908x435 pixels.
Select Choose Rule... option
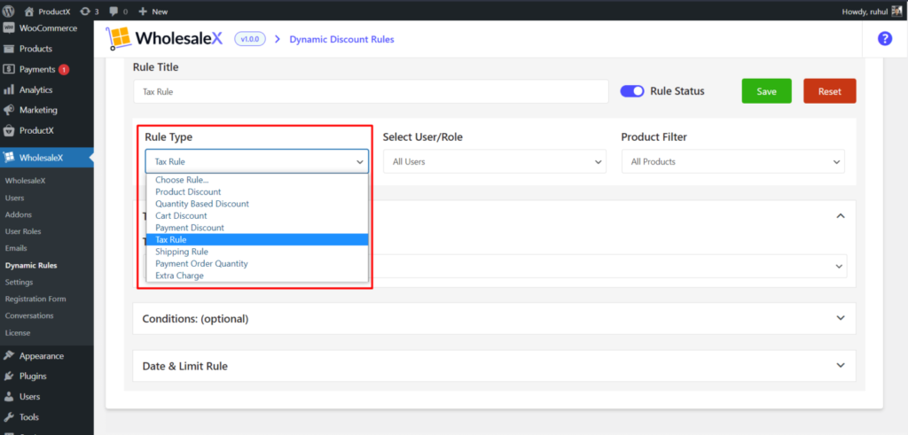pos(257,180)
